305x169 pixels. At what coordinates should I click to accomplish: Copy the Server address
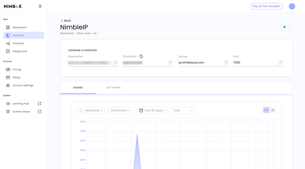226,62
